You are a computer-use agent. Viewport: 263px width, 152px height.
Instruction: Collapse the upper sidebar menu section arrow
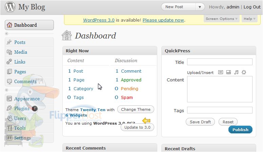coord(6,34)
